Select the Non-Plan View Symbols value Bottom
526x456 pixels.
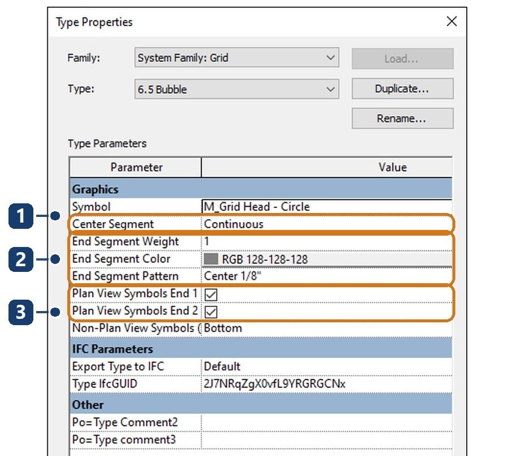click(x=327, y=328)
